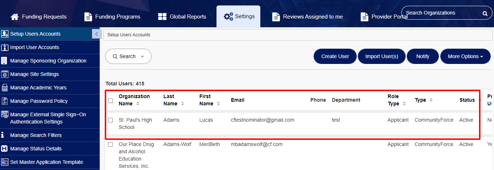The width and height of the screenshot is (494, 170).
Task: Click the Funding Programs document icon
Action: pyautogui.click(x=88, y=17)
